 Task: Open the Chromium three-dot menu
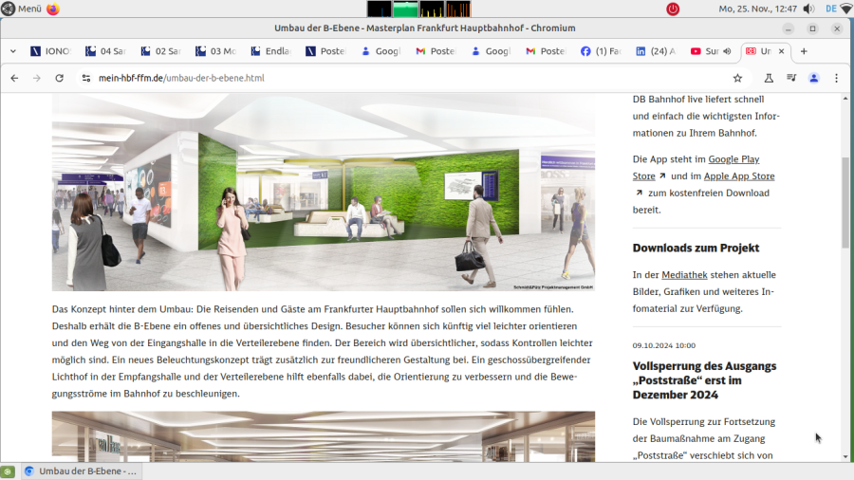[836, 78]
